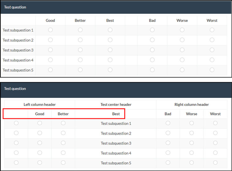Select Better for subquestion 4 in upper table
The width and height of the screenshot is (232, 171).
80,60
